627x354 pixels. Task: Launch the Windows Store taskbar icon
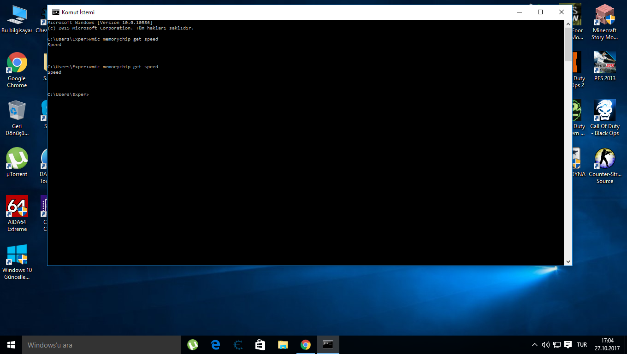pos(260,345)
